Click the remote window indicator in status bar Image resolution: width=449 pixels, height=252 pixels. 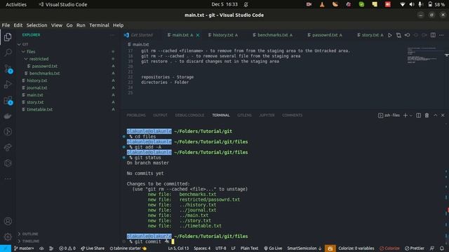(x=6, y=248)
